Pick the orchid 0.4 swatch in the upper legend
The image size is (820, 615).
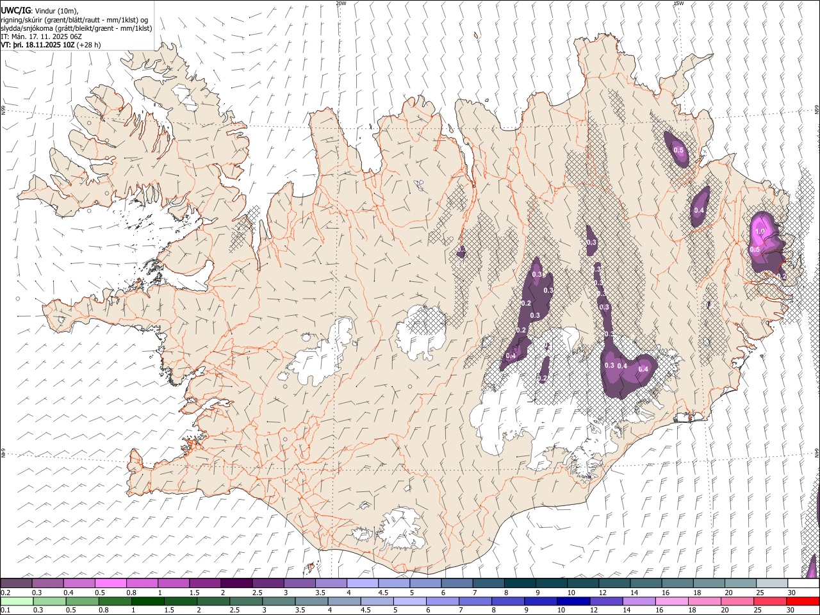tap(79, 583)
